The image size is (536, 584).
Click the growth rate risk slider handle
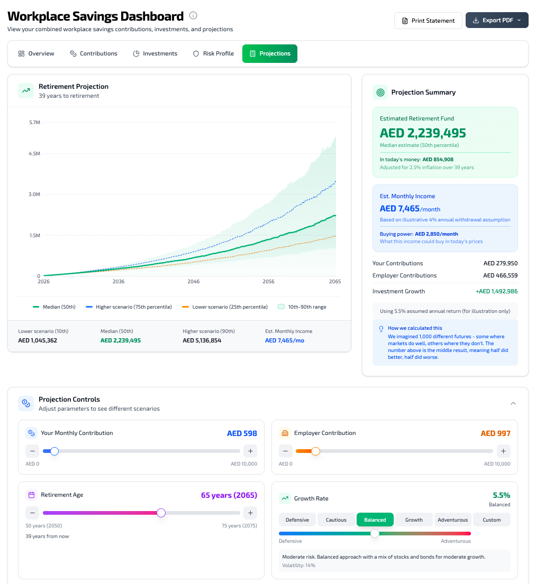click(375, 533)
